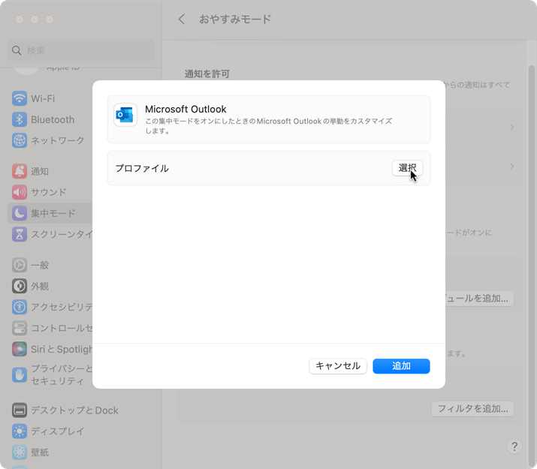Click the ディスプレイ sun icon
The image size is (537, 469).
click(x=20, y=431)
